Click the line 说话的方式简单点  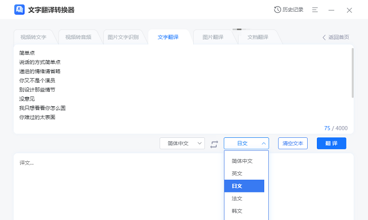click(40, 62)
